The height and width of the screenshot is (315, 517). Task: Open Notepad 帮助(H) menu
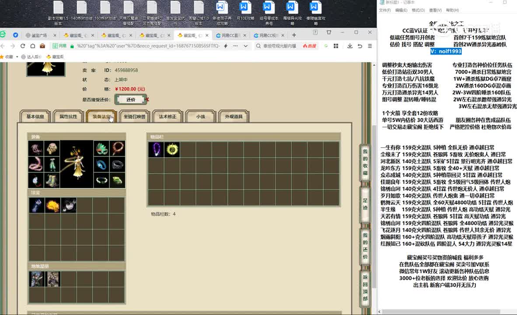point(452,10)
